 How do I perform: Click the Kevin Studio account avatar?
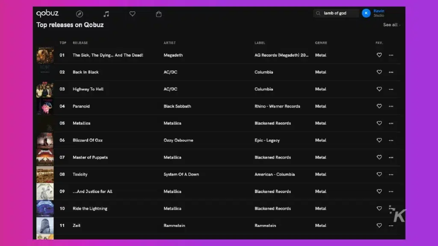click(x=366, y=13)
